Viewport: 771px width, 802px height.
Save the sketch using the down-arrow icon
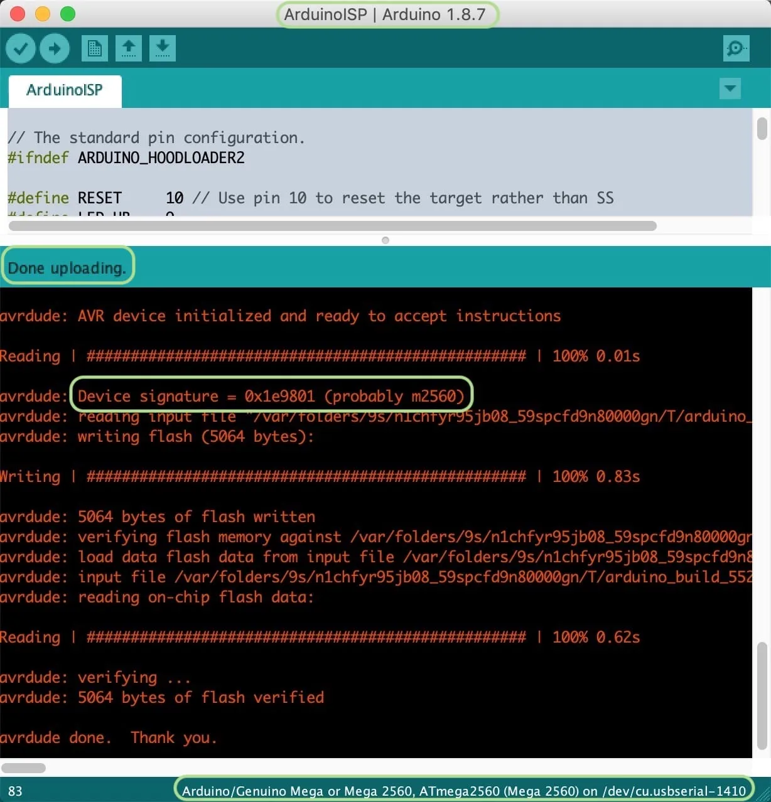[163, 48]
